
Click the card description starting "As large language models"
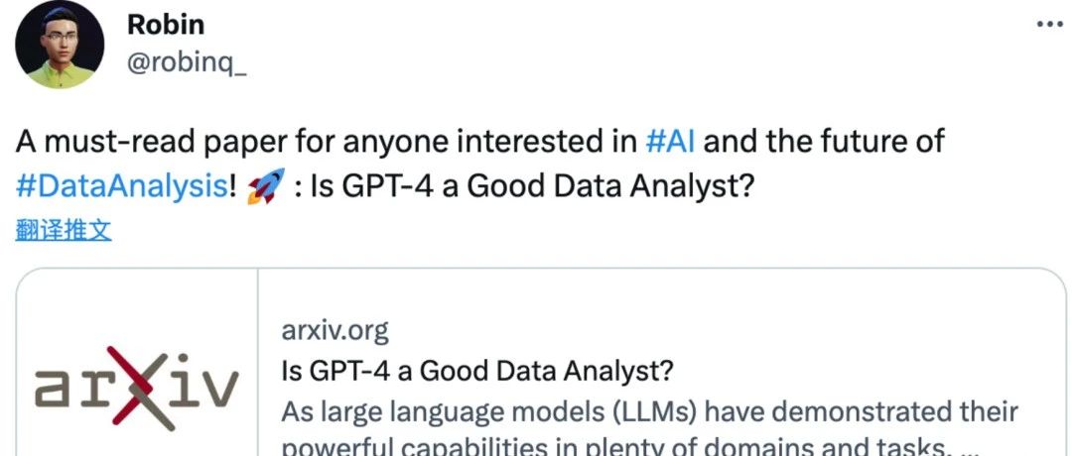click(x=649, y=411)
